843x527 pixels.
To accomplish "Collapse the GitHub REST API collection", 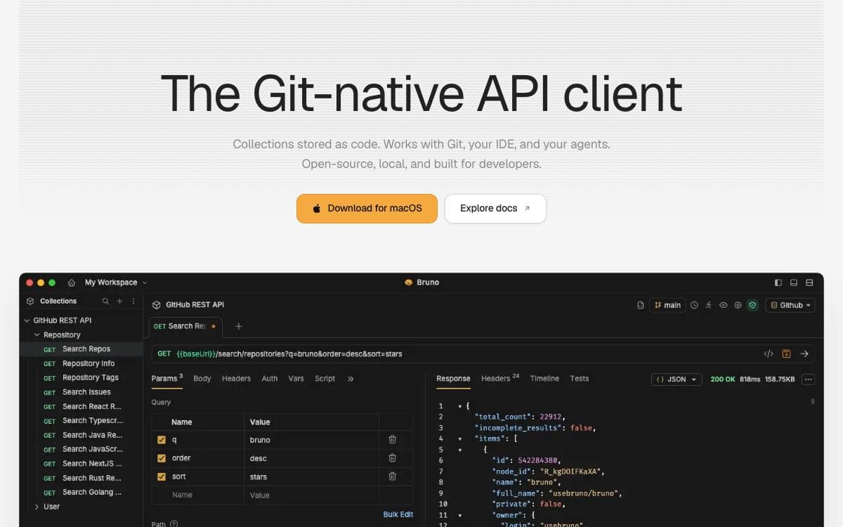I will (27, 320).
